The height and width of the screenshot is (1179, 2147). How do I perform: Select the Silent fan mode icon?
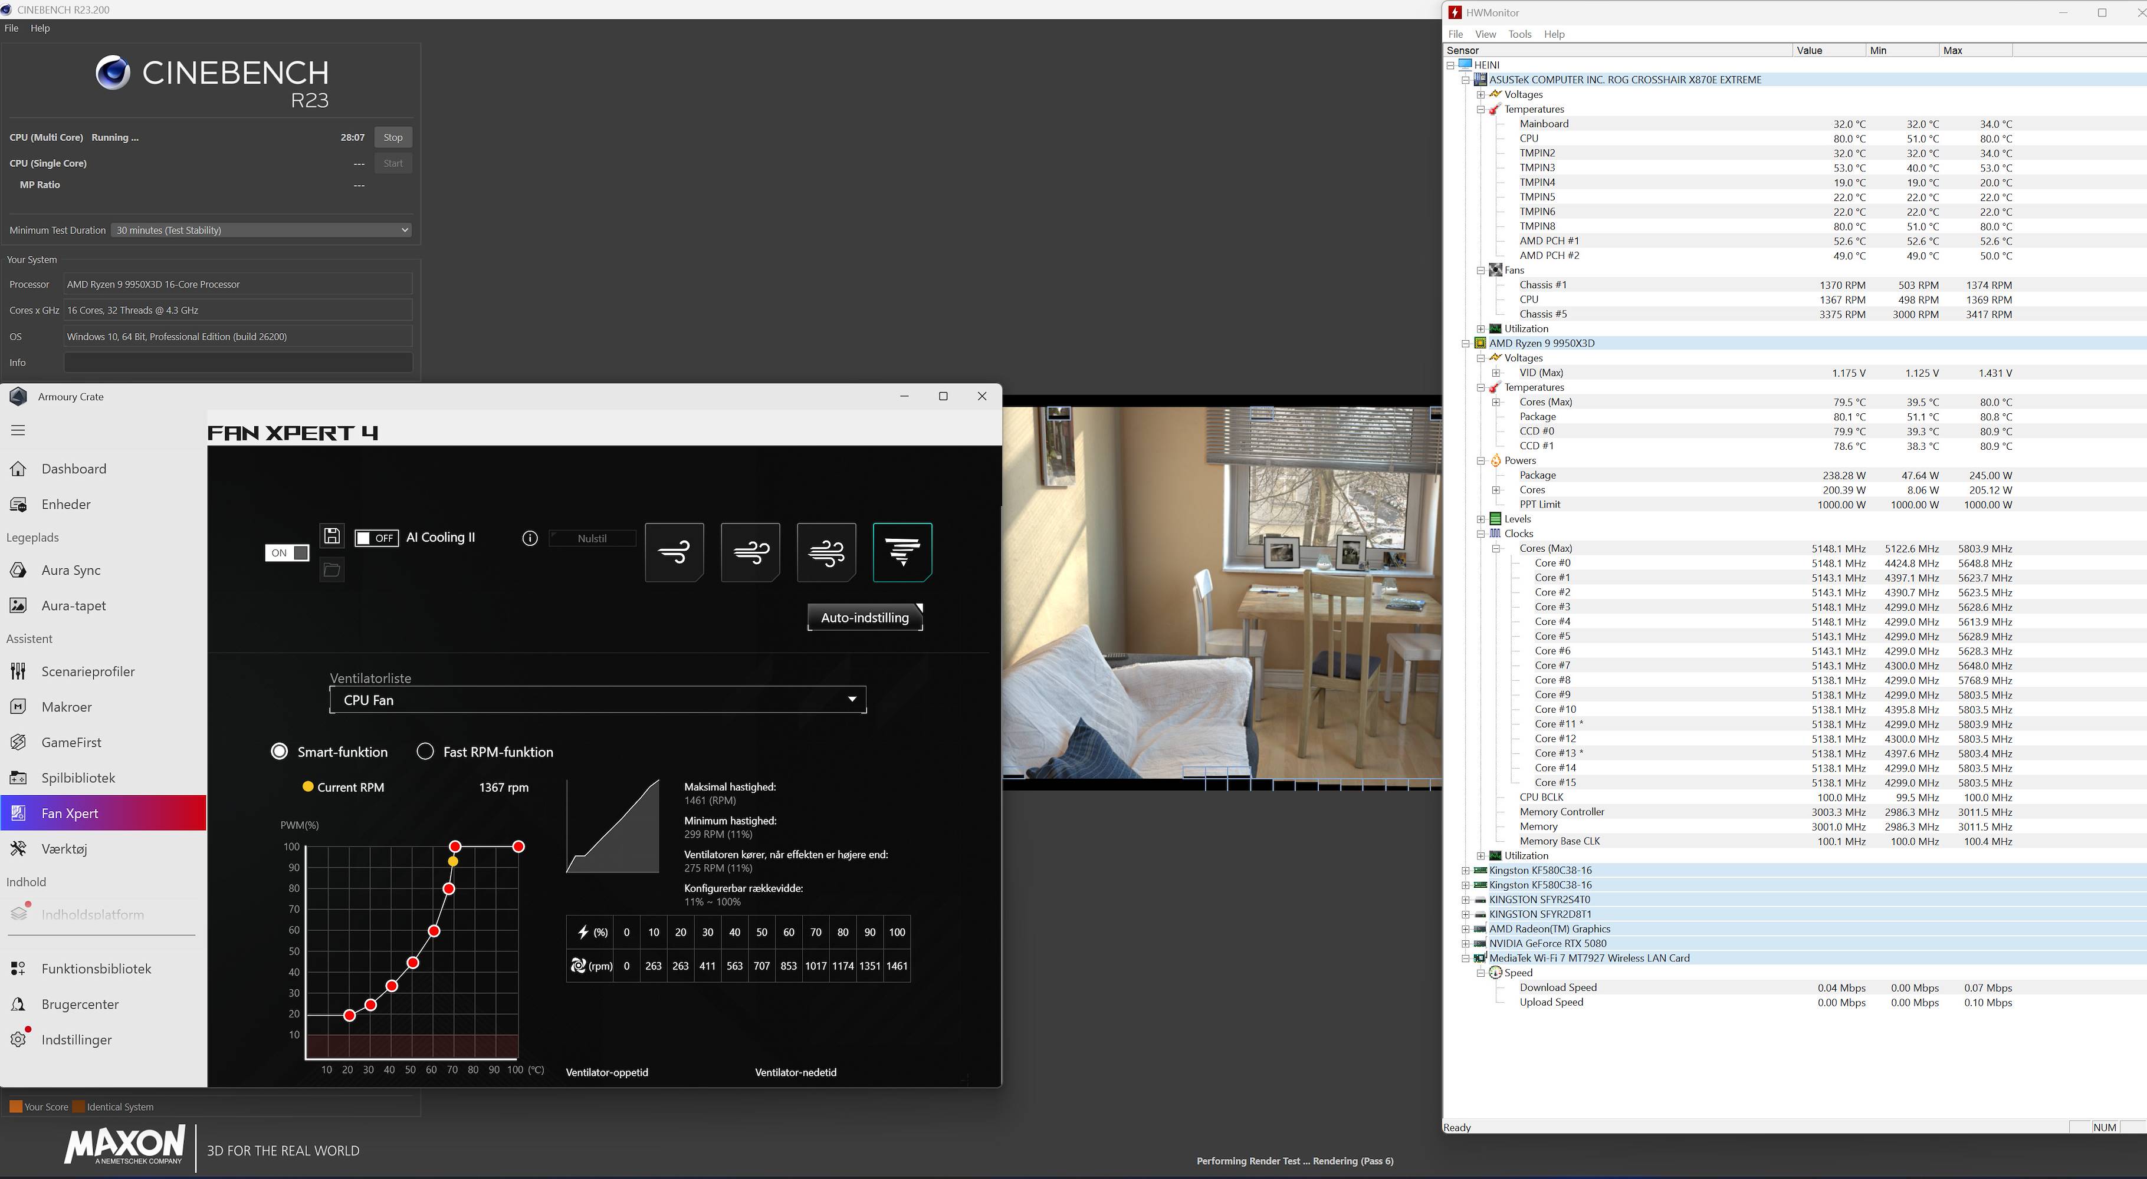tap(674, 552)
